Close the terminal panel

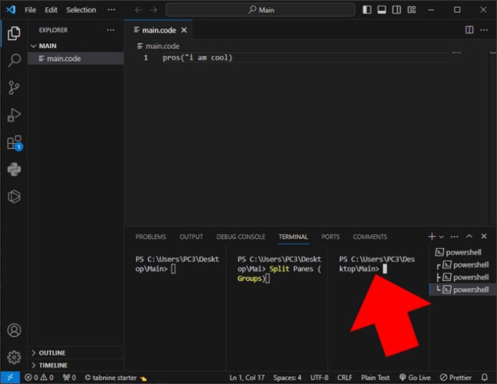pyautogui.click(x=484, y=236)
